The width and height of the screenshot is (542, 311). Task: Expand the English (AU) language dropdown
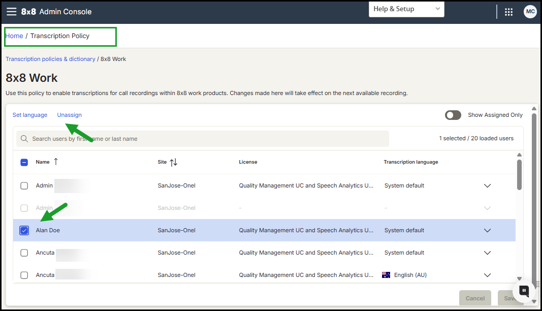pos(487,275)
